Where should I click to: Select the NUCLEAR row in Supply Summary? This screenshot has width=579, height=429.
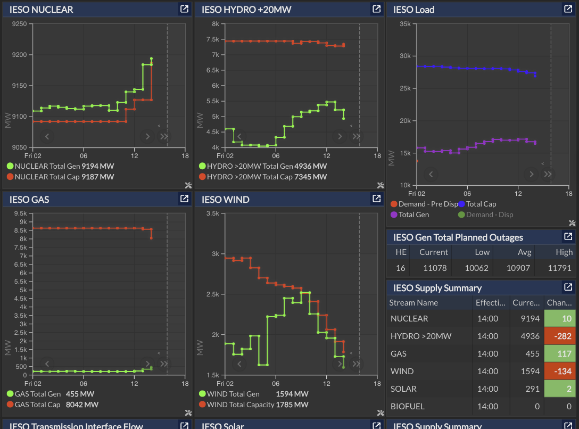(481, 319)
